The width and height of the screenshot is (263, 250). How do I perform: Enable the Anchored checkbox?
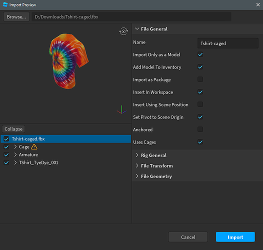pyautogui.click(x=200, y=129)
